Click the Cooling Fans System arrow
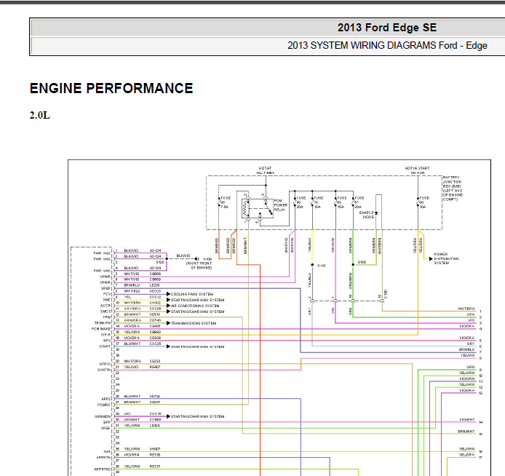The width and height of the screenshot is (505, 476). tap(168, 294)
